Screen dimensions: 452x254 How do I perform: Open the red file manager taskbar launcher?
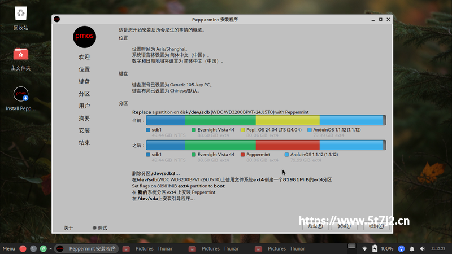pos(23,248)
